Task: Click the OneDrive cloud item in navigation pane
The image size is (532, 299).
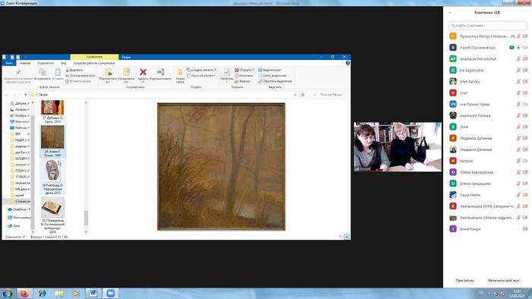Action: click(19, 209)
